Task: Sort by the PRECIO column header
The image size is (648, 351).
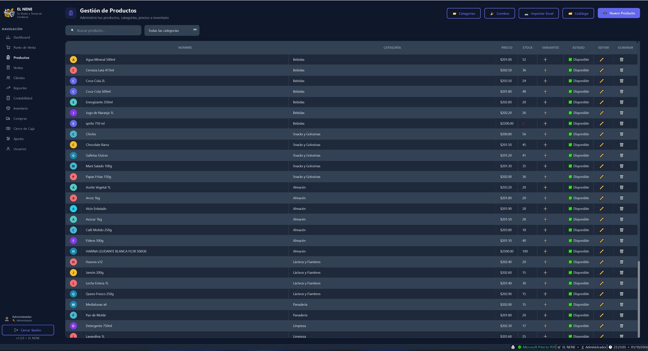Action: point(507,47)
